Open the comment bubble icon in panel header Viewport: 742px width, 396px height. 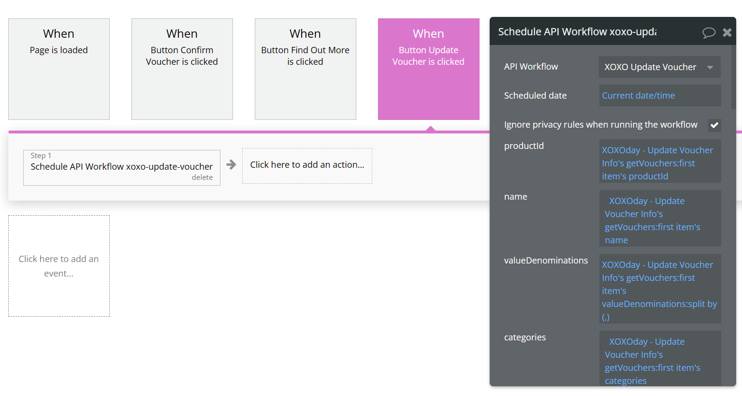point(709,32)
